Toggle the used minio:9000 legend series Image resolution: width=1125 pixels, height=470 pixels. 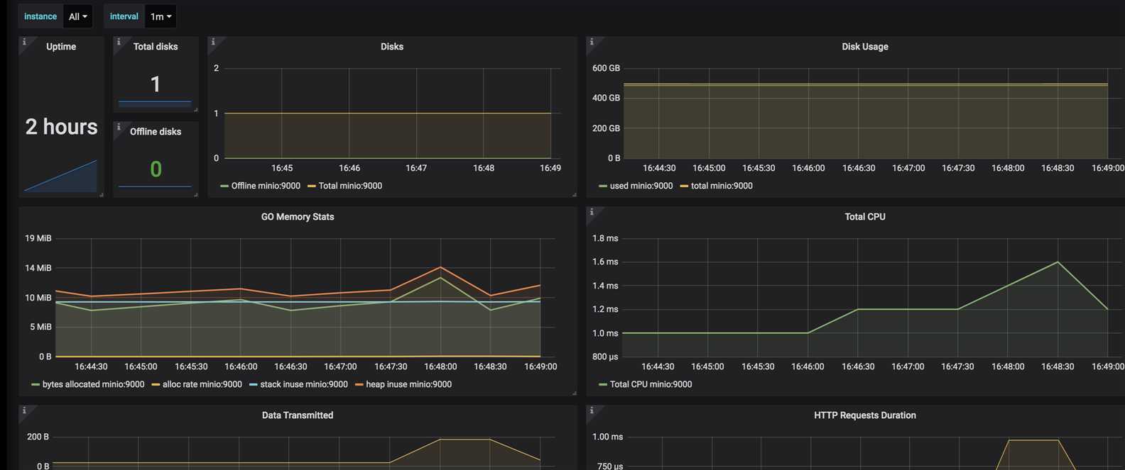point(641,186)
